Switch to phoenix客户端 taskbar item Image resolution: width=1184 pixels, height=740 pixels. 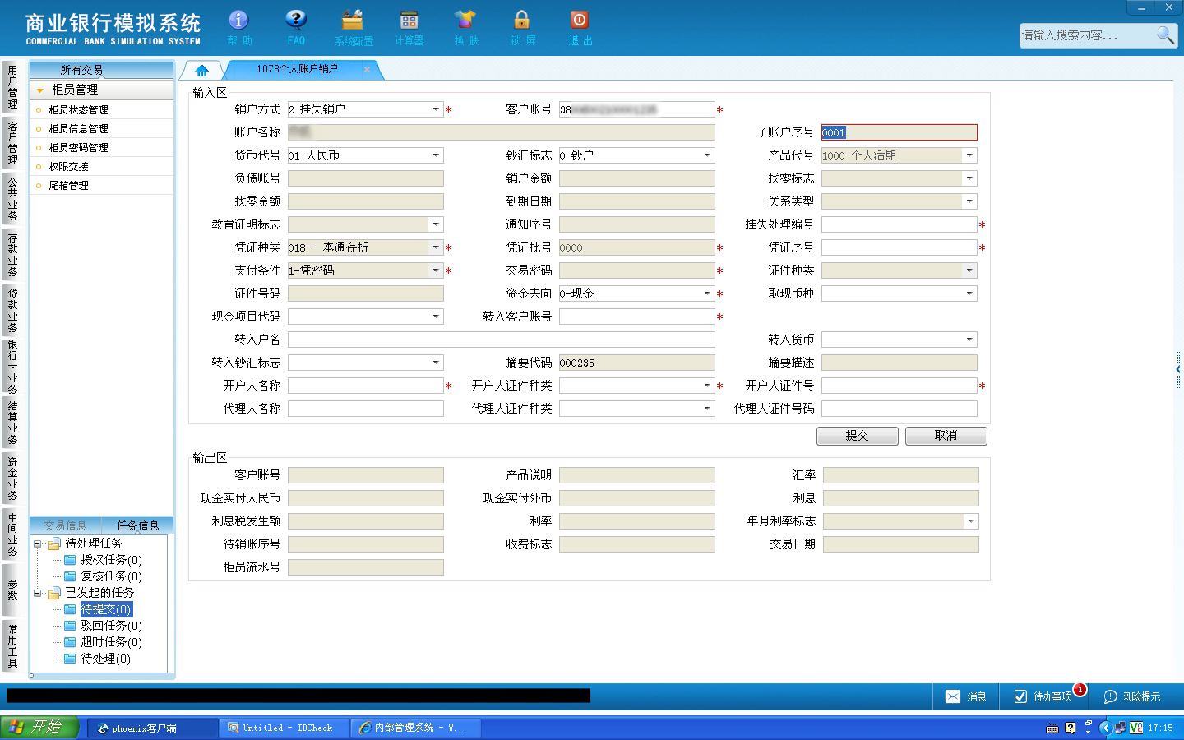[x=152, y=728]
